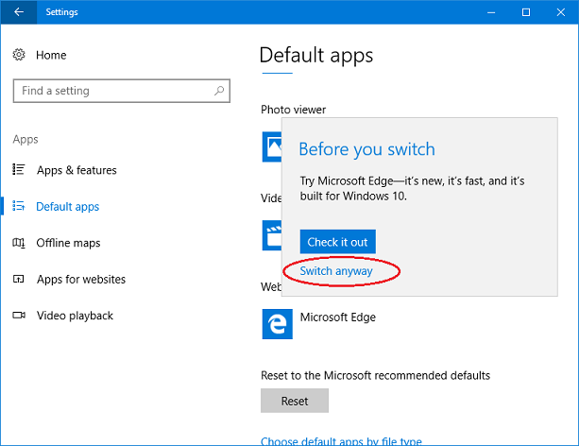This screenshot has width=579, height=446.
Task: Select the Video player app icon
Action: pyautogui.click(x=271, y=234)
